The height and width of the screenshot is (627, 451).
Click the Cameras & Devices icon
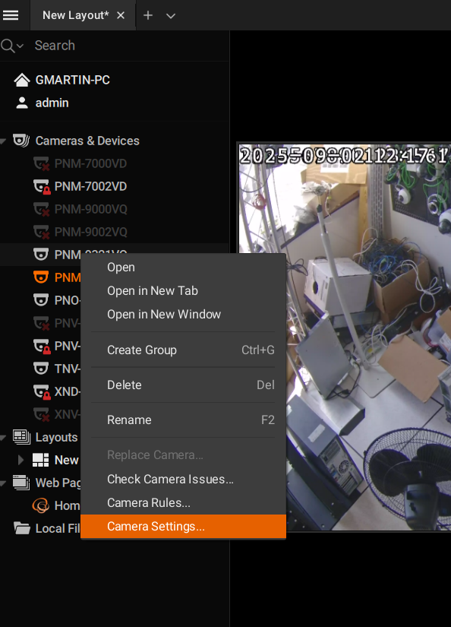[21, 141]
